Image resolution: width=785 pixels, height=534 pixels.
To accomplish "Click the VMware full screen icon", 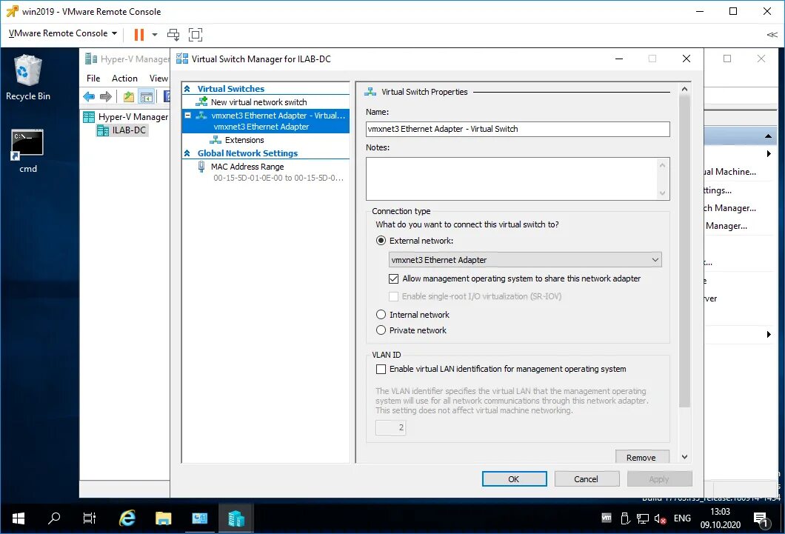I will click(x=196, y=35).
